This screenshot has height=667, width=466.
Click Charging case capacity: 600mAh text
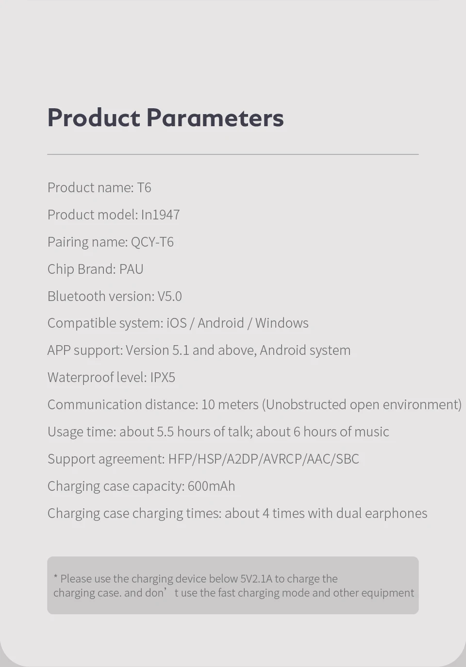click(141, 486)
